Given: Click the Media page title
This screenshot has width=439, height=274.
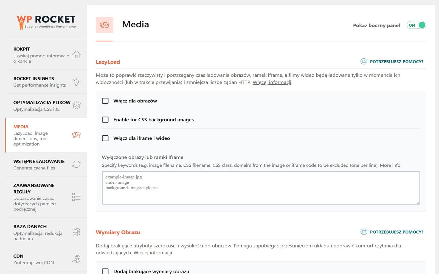Looking at the screenshot, I should (136, 24).
